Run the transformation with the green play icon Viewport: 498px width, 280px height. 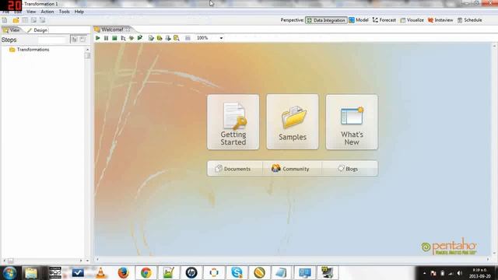point(98,38)
